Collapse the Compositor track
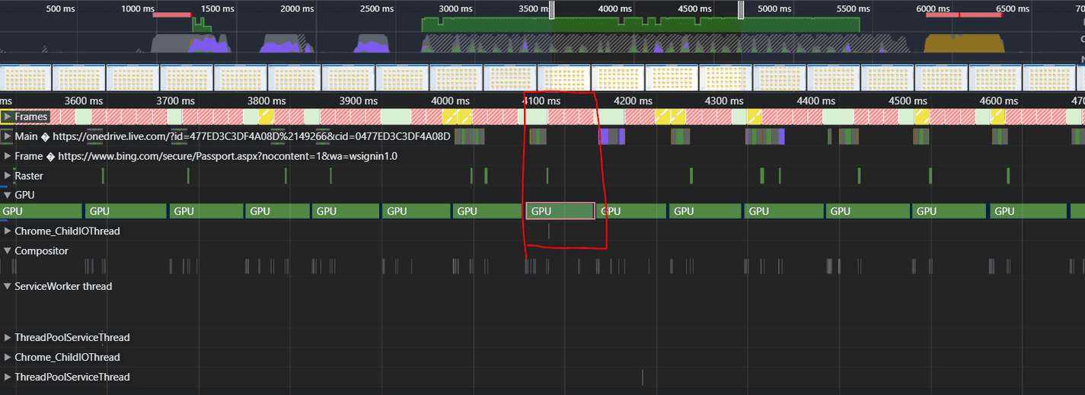Image resolution: width=1085 pixels, height=395 pixels. 8,251
